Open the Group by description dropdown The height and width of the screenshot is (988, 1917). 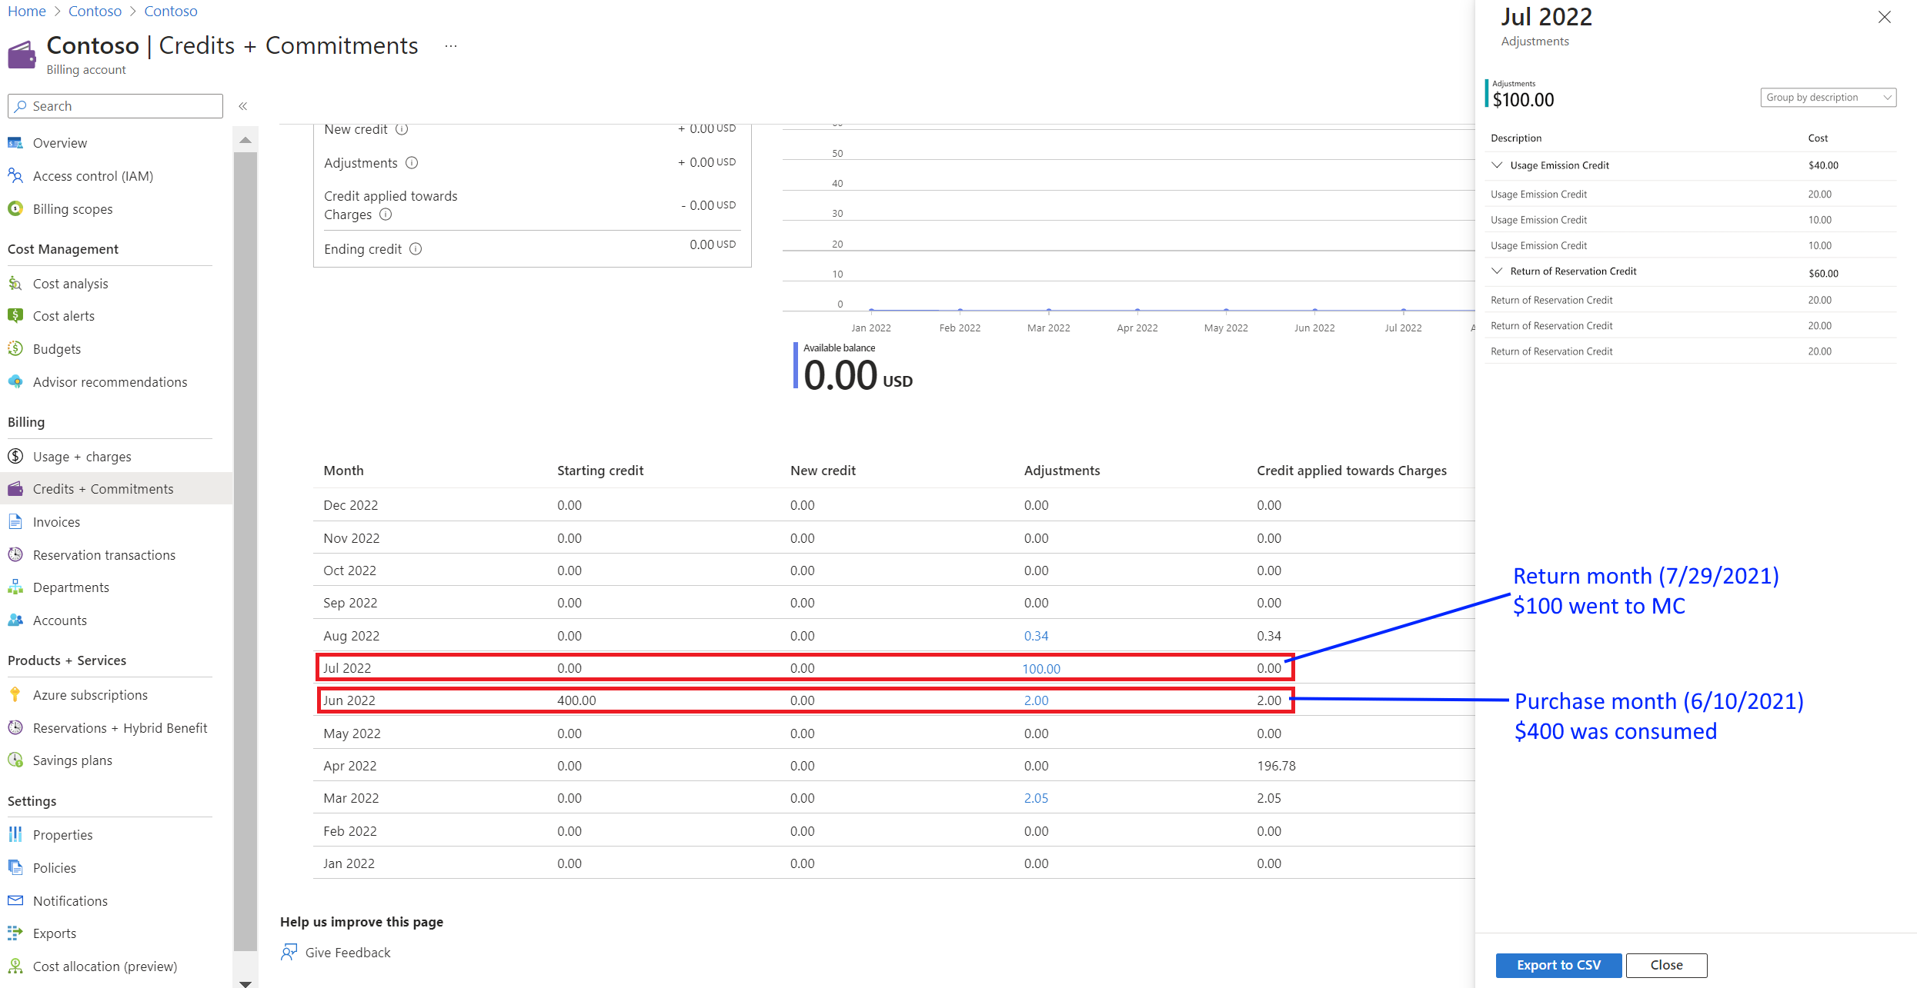click(1828, 98)
